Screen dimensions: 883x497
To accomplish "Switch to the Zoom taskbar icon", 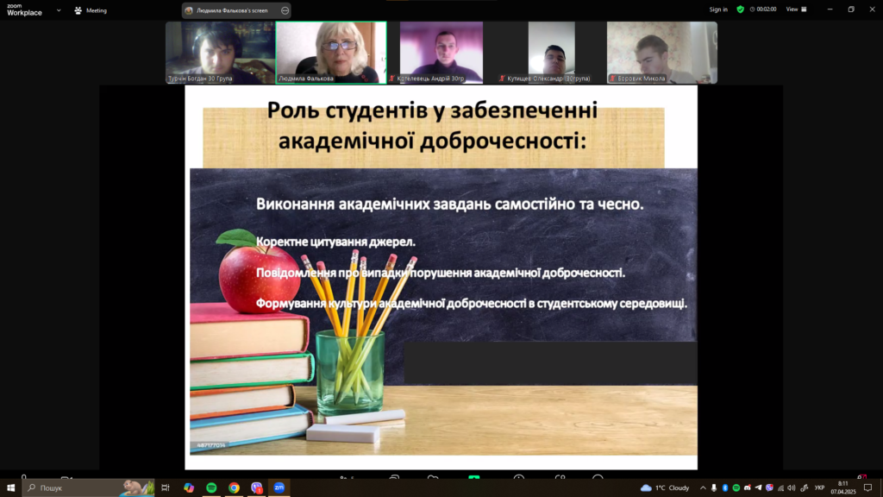I will pos(279,488).
